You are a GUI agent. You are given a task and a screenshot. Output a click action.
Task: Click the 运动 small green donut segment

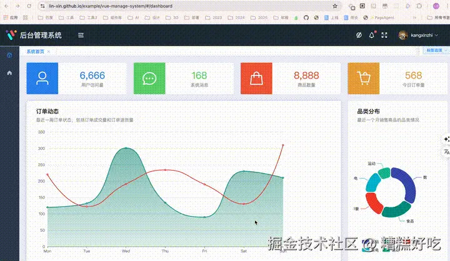click(x=384, y=173)
